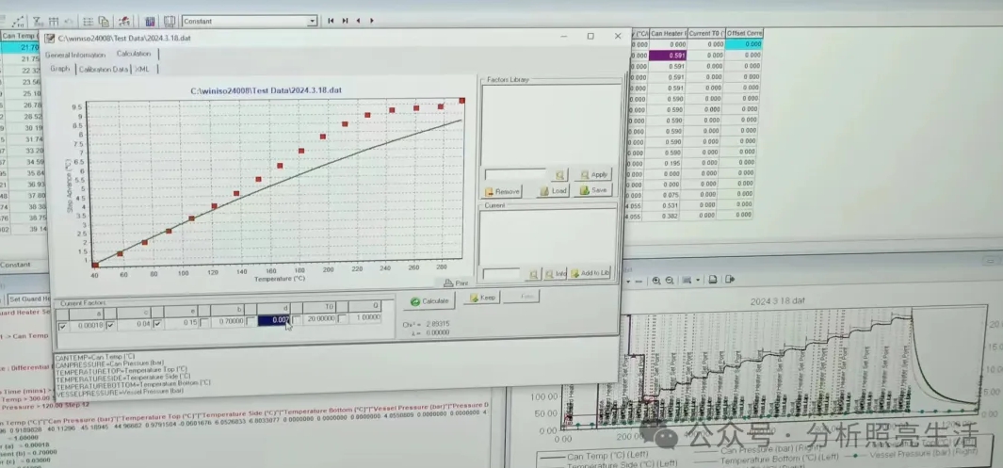The width and height of the screenshot is (1003, 468).
Task: Expand the lower chart toolbar dropdown arrow
Action: point(698,280)
